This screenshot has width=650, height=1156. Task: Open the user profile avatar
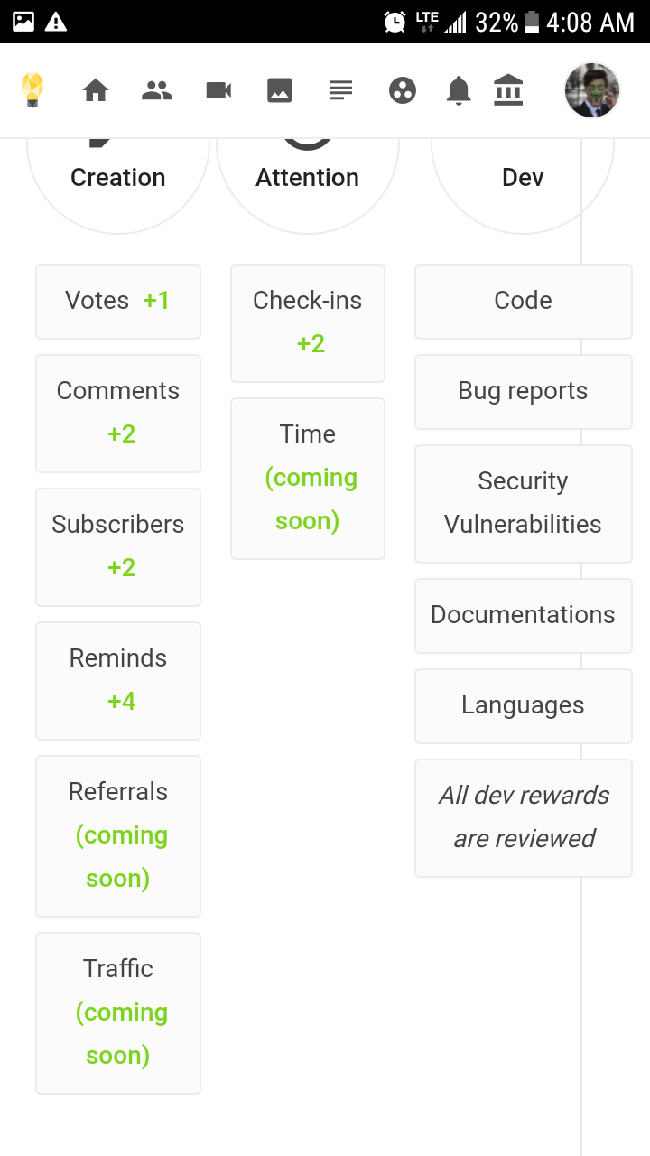pyautogui.click(x=592, y=90)
